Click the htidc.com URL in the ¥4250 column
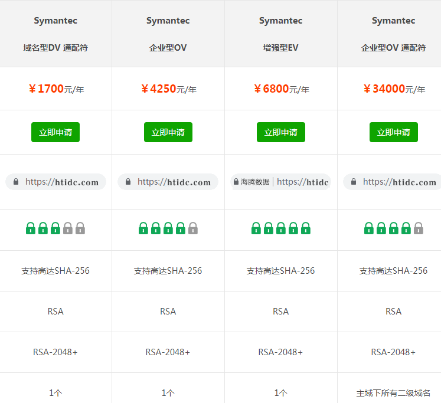The height and width of the screenshot is (403, 441). tap(174, 182)
